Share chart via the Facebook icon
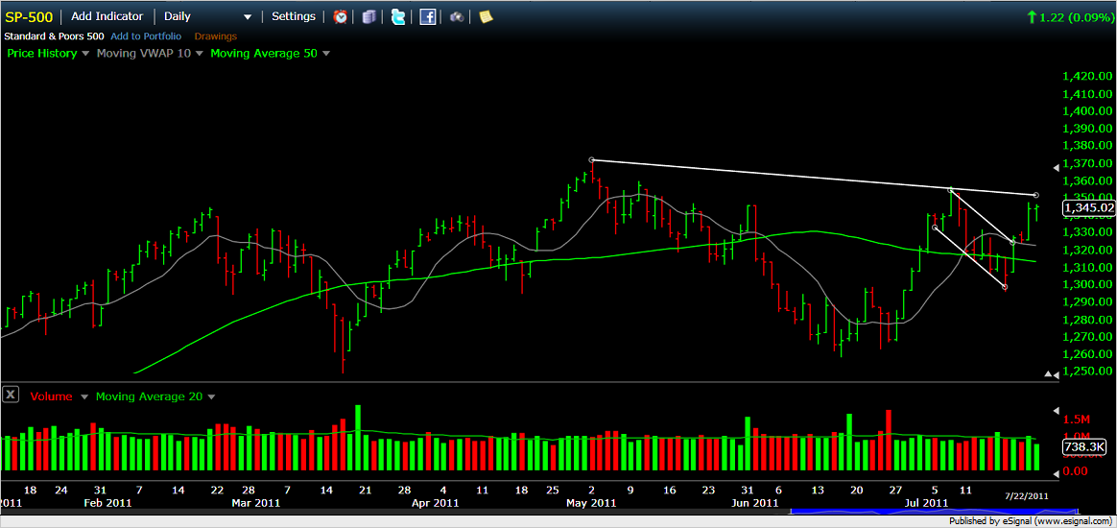Viewport: 1117px width, 528px height. [427, 16]
